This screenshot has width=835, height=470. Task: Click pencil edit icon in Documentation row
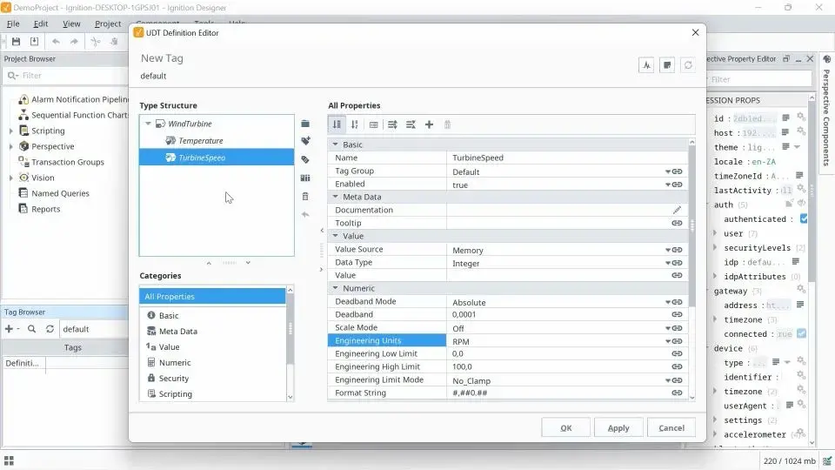tap(677, 210)
